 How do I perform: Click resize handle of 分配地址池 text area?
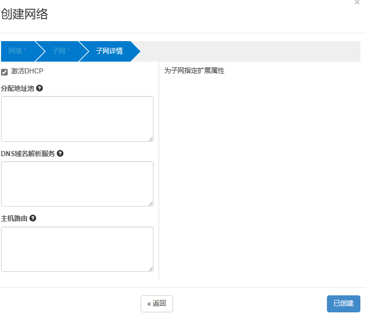click(x=150, y=139)
